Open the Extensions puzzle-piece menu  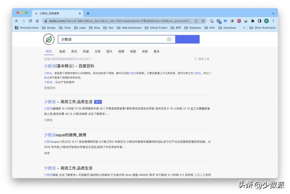252,21
